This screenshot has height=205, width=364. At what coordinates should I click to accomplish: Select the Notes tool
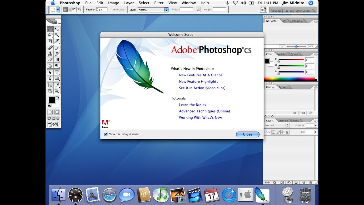point(50,85)
